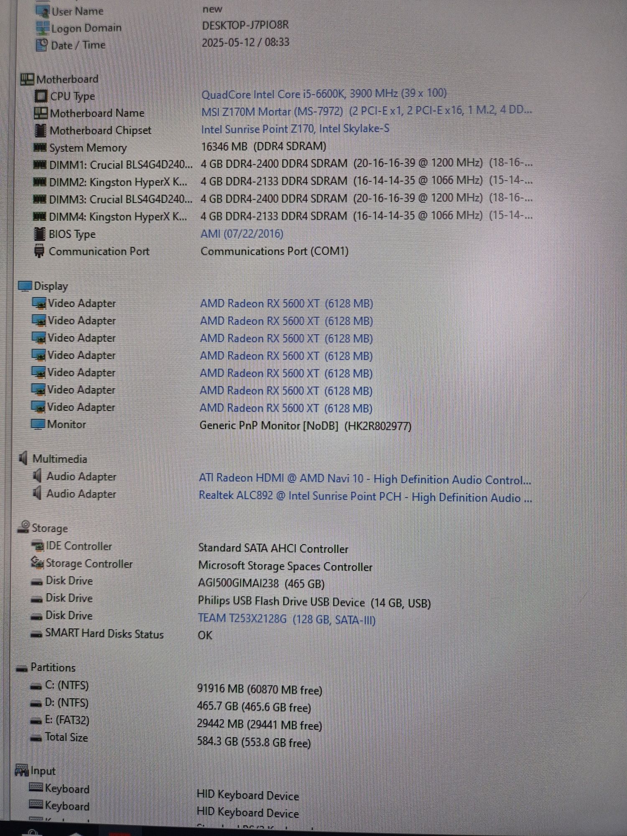
Task: Click the Display section monitor icon
Action: tap(25, 286)
